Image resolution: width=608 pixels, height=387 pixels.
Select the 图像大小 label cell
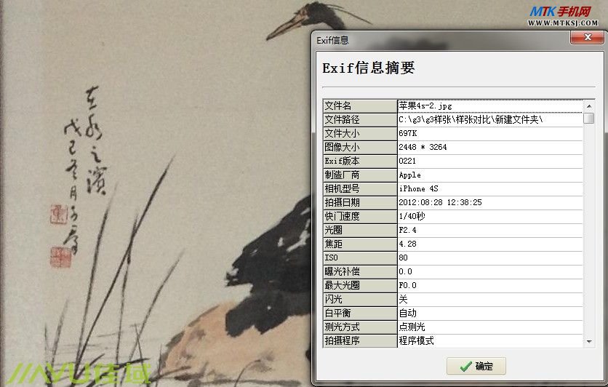tap(360, 148)
